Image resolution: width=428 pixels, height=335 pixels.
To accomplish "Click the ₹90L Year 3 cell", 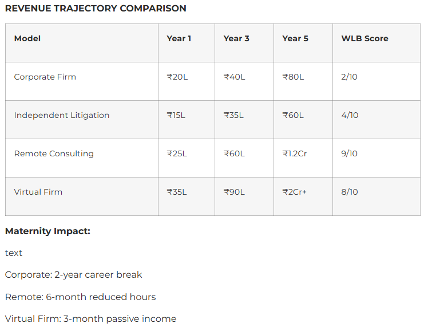I will point(234,192).
